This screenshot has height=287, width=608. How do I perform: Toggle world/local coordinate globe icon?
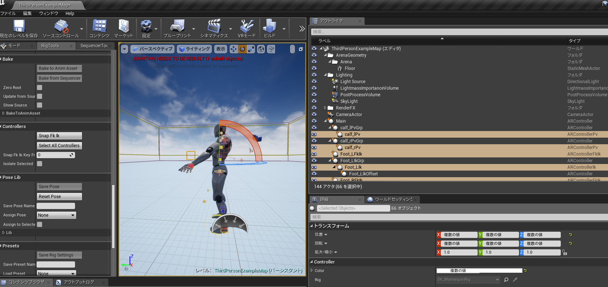pos(261,49)
